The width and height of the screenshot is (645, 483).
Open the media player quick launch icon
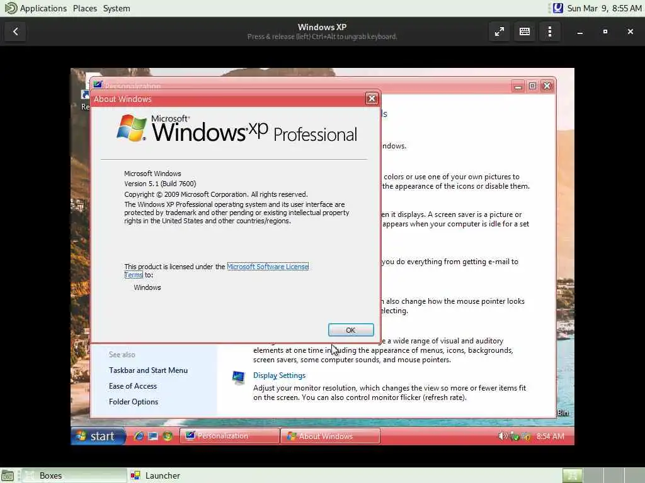pyautogui.click(x=168, y=436)
